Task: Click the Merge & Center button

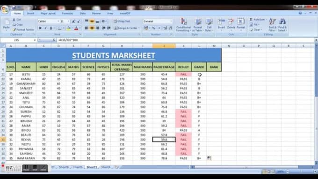Action: 127,28
